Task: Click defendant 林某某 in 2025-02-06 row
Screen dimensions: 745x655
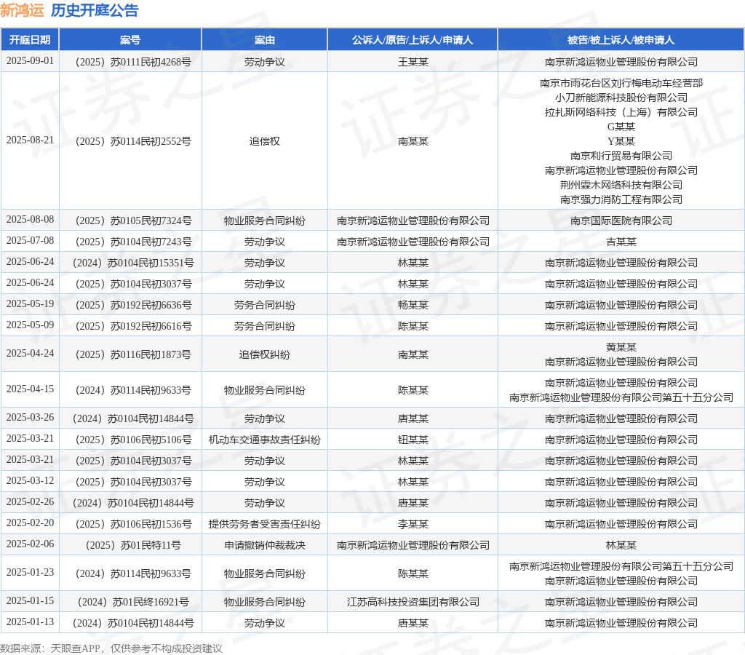Action: (x=621, y=545)
